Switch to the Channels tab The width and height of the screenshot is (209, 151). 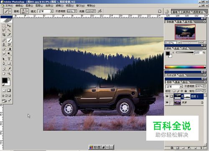[177, 82]
